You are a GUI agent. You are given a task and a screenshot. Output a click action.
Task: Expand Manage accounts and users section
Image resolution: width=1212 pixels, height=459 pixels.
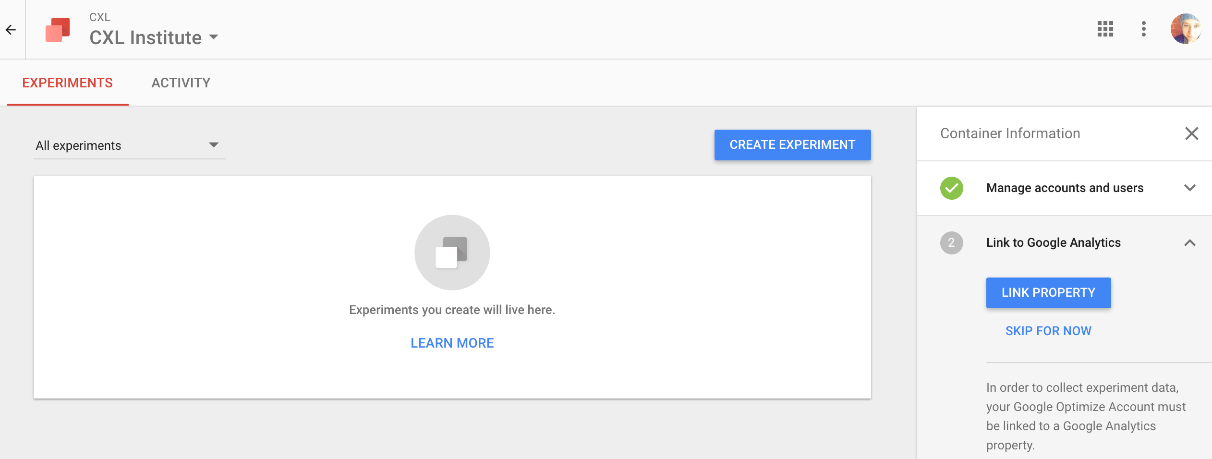(x=1189, y=188)
